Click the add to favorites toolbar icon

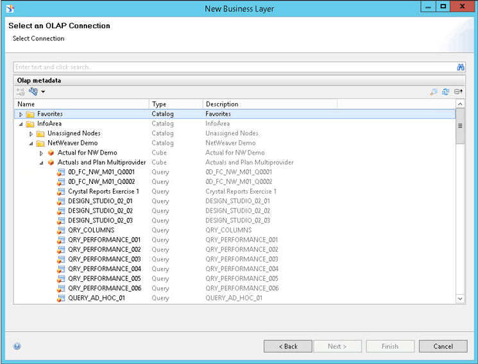click(21, 92)
